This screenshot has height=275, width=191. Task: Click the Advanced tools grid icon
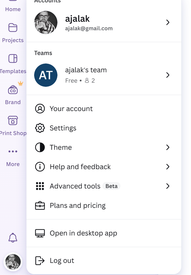tap(40, 186)
